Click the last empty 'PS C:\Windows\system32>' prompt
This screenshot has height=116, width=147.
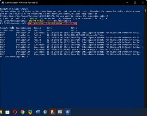point(14,57)
